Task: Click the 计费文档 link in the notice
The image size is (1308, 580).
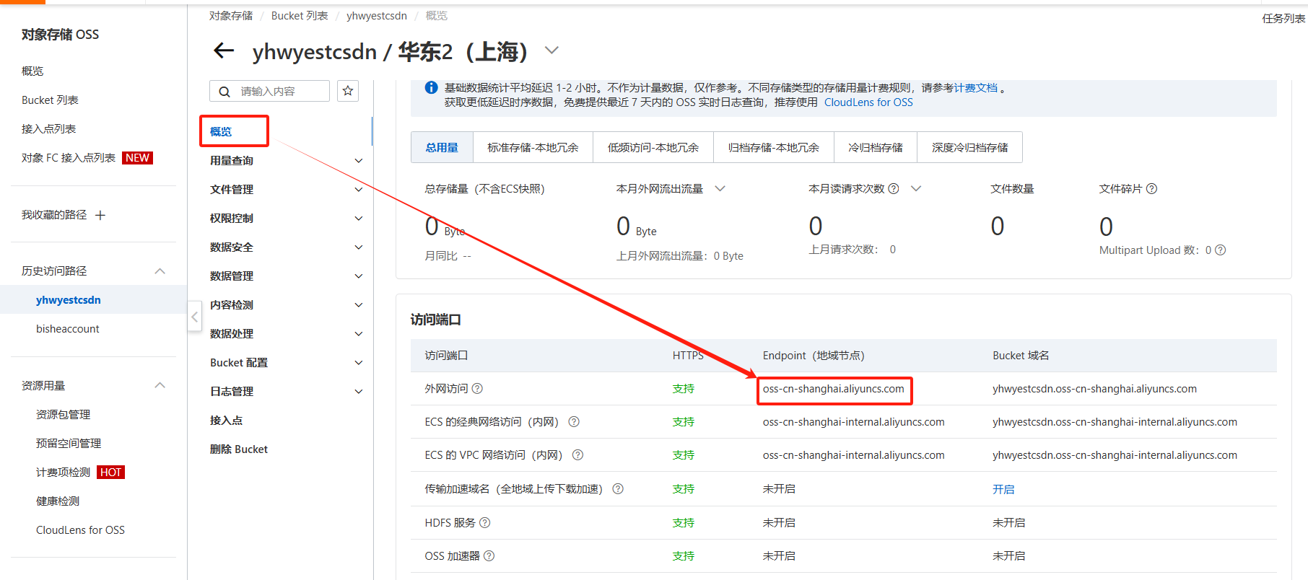Action: click(976, 88)
